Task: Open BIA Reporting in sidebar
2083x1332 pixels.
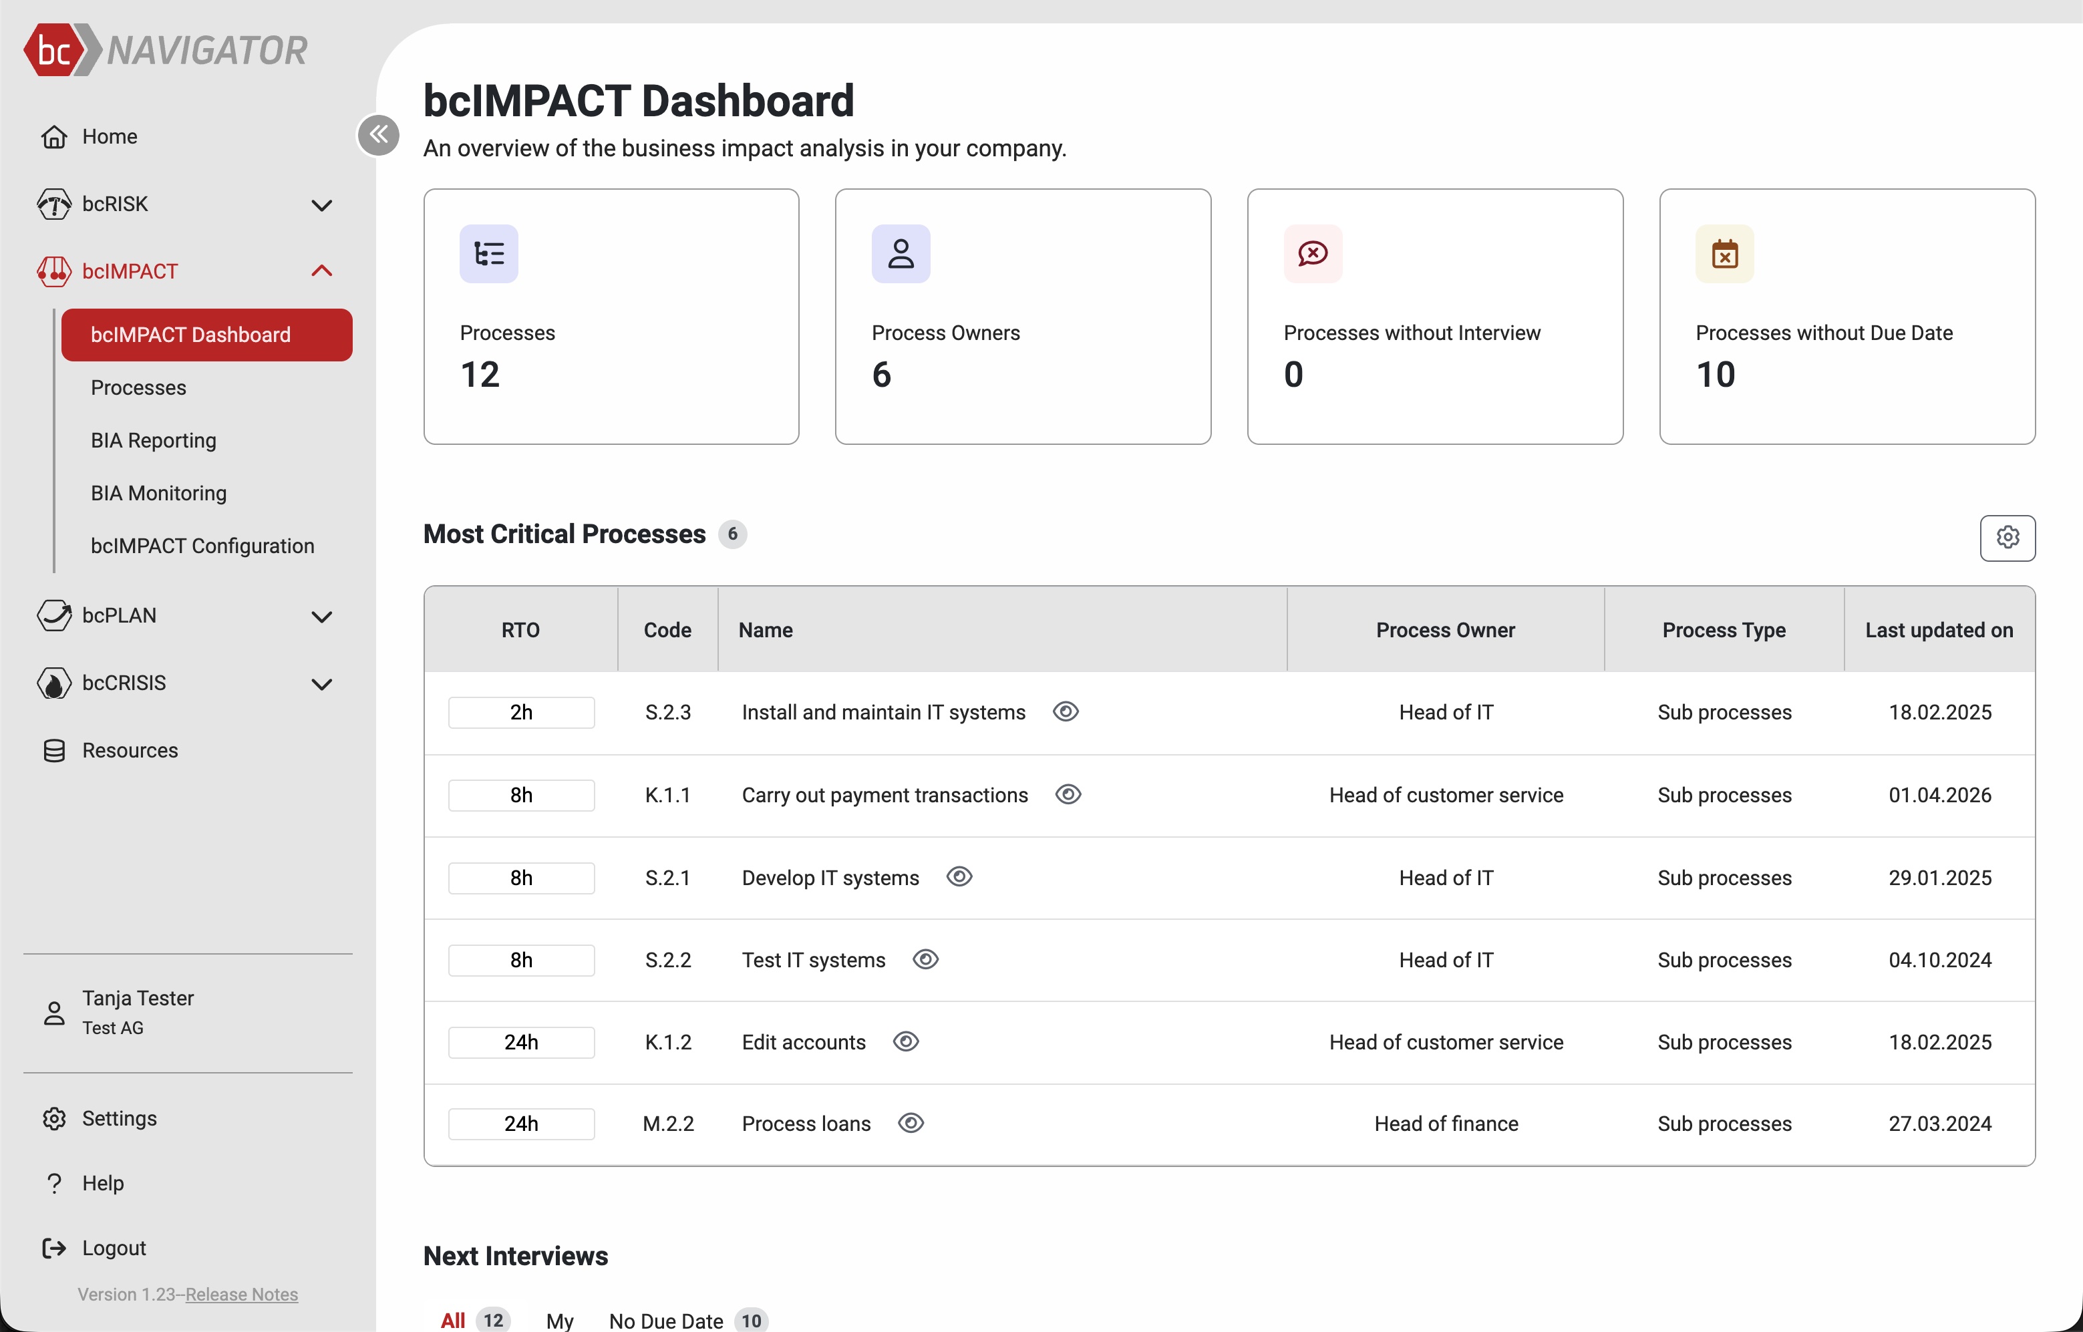Action: click(153, 440)
